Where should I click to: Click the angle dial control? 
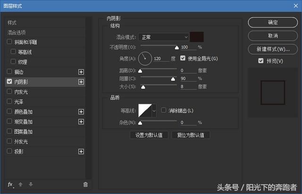145,59
